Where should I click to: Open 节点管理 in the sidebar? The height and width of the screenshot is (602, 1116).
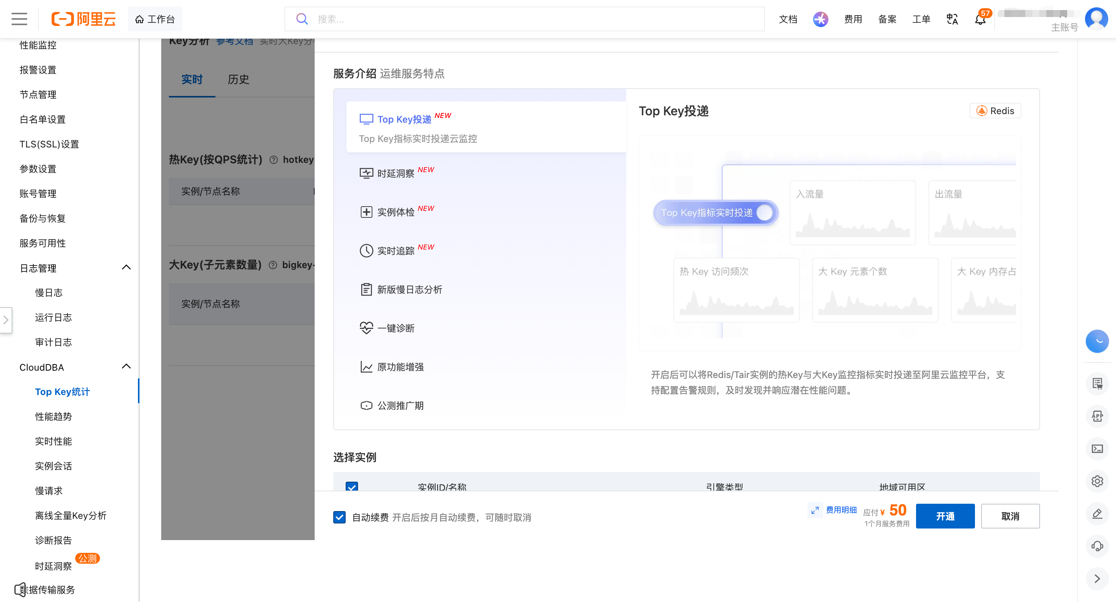coord(38,94)
